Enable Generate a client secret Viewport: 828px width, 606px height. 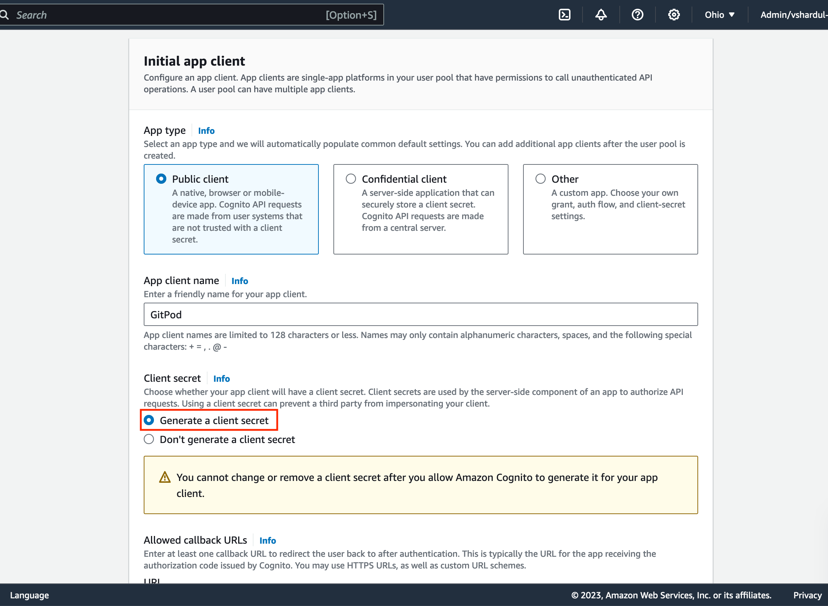tap(148, 420)
